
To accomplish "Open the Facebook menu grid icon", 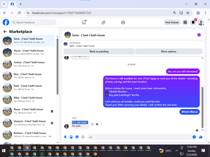I will (185, 22).
